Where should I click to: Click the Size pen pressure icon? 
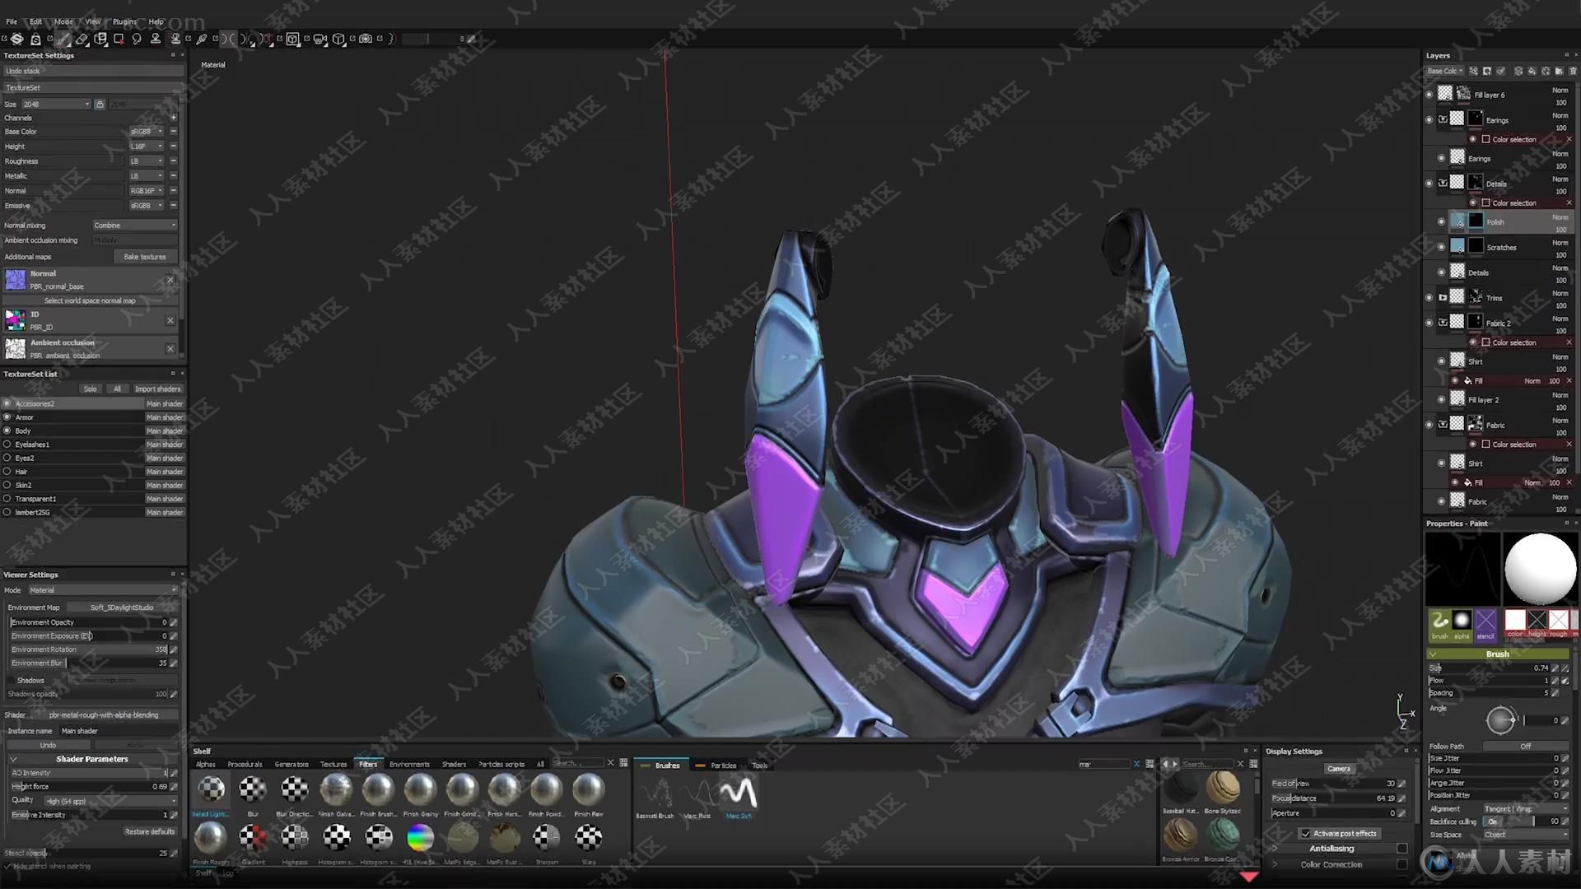1565,668
